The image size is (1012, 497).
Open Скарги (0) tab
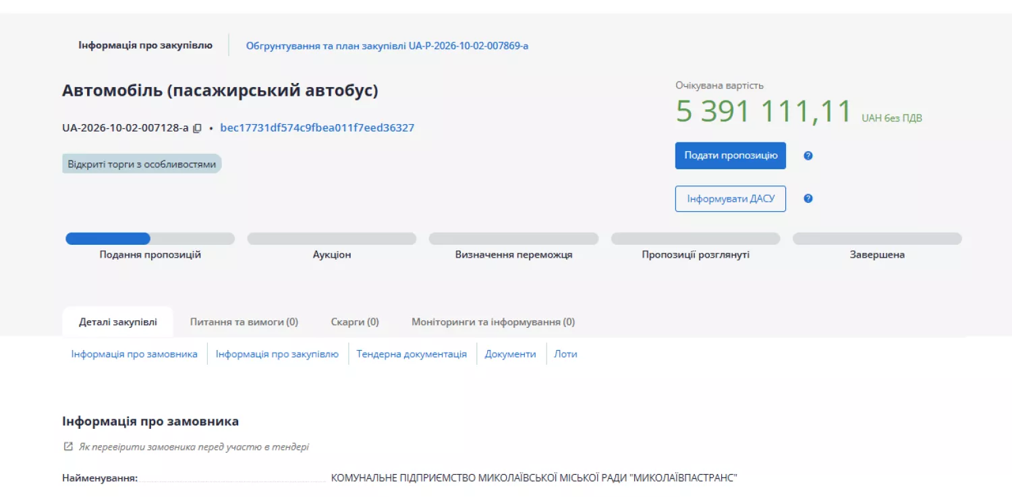(355, 322)
